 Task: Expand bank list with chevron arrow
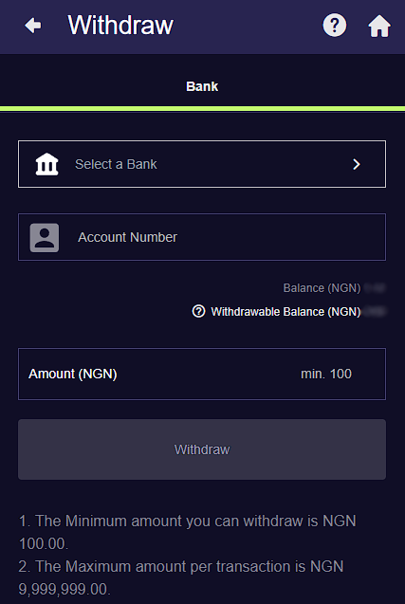tap(357, 164)
